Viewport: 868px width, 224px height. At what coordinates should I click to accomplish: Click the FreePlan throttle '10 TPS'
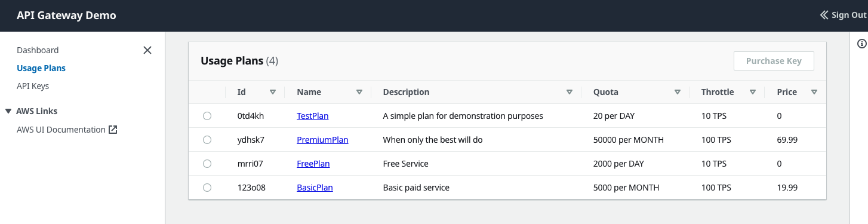[714, 164]
